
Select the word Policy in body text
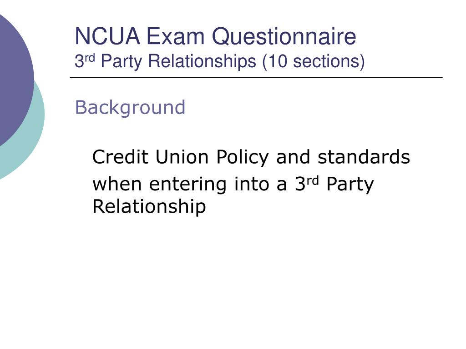click(x=242, y=157)
